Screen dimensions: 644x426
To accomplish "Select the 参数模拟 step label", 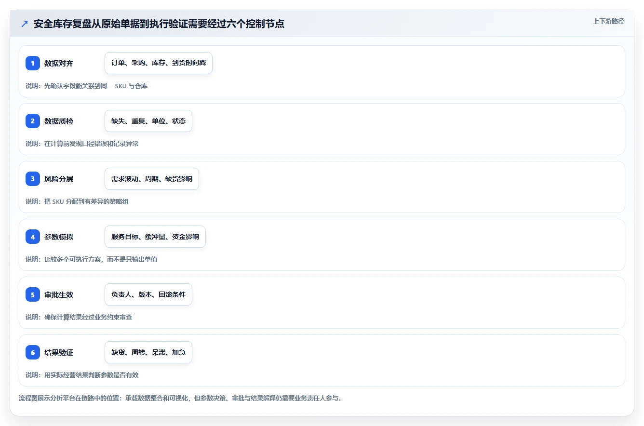I will 59,237.
